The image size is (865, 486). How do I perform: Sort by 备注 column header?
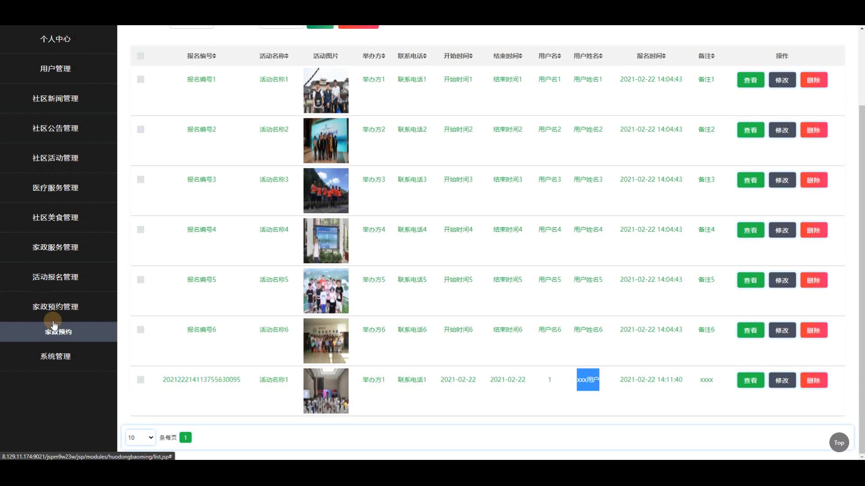[706, 56]
